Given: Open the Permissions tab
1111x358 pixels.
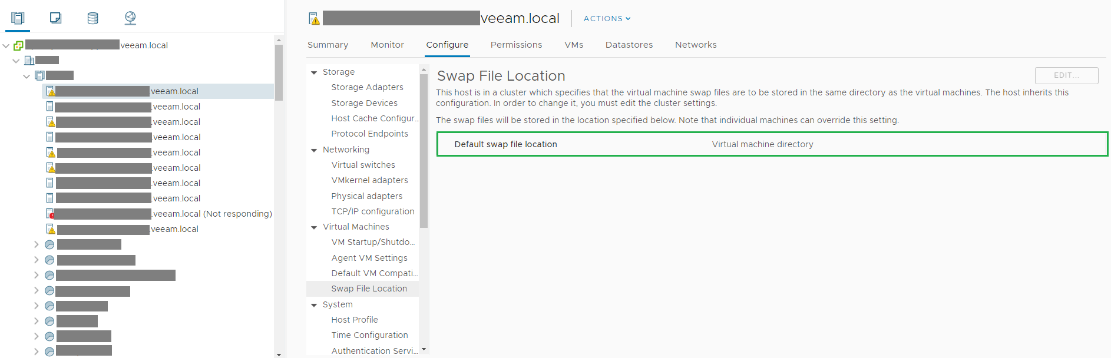Looking at the screenshot, I should click(x=516, y=45).
